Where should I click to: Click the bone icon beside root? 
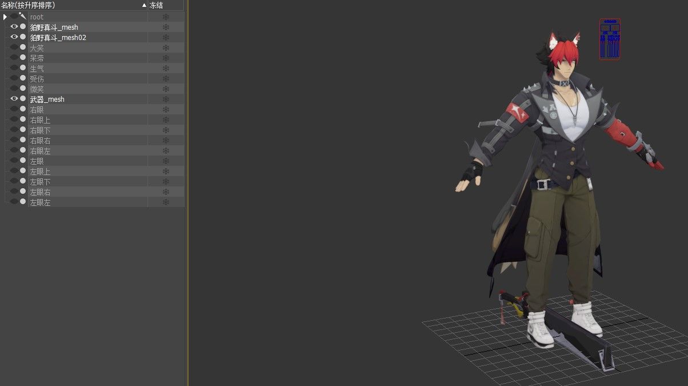pos(23,17)
